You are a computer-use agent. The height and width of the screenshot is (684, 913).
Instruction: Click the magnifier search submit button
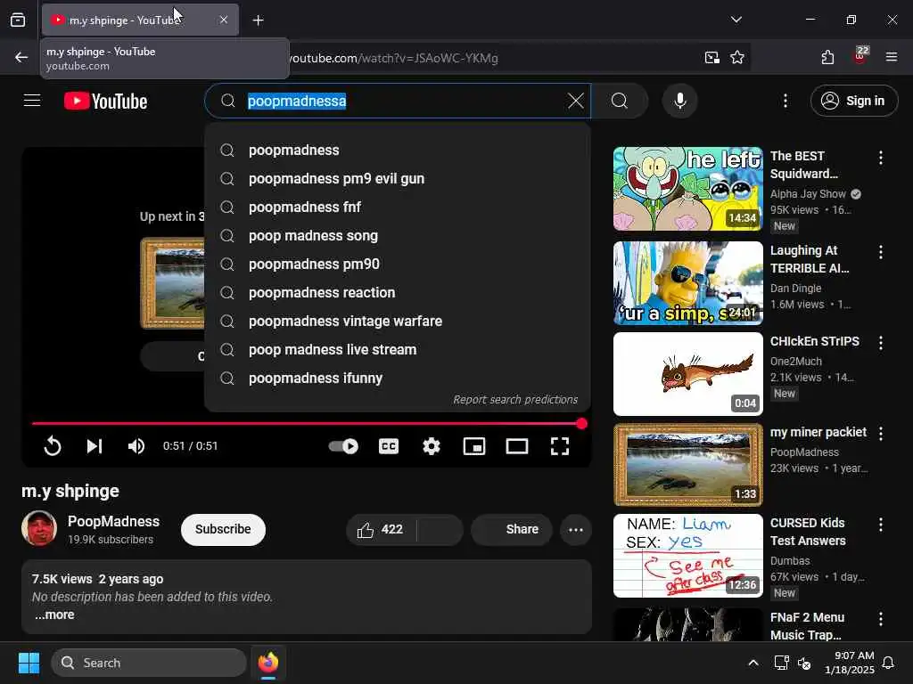[620, 101]
